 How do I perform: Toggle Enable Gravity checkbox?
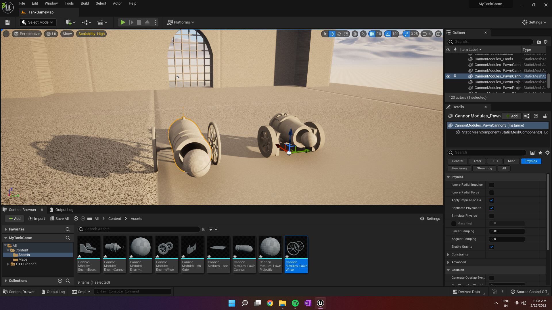[x=492, y=246]
